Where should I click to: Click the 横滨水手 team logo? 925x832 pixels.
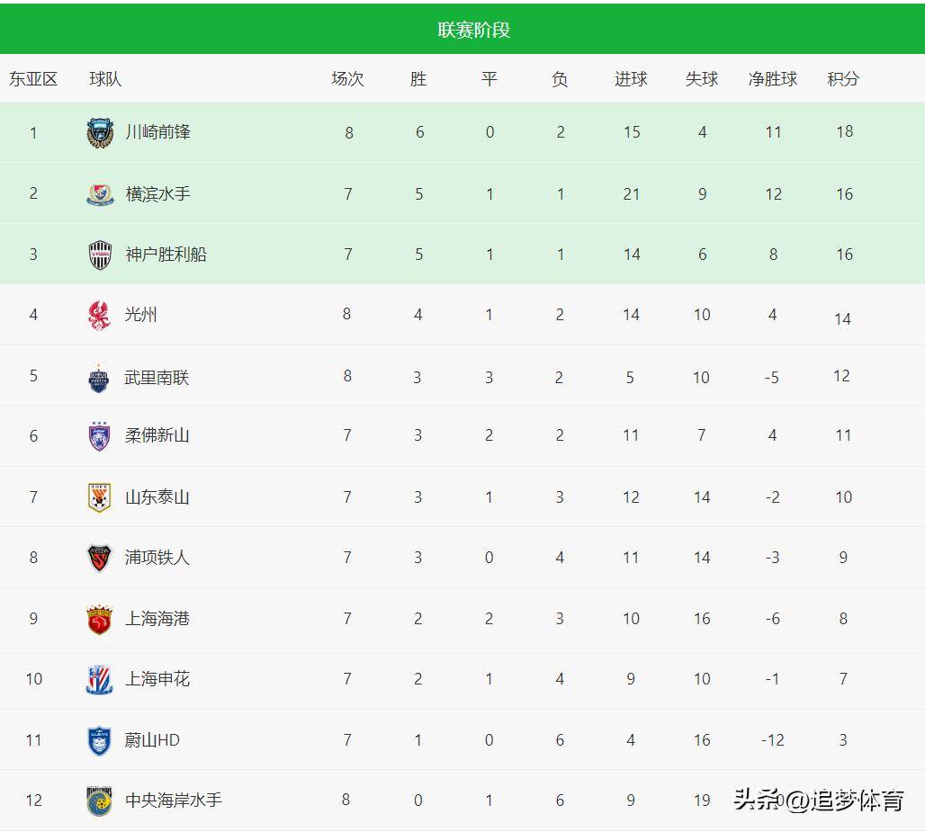click(x=100, y=194)
